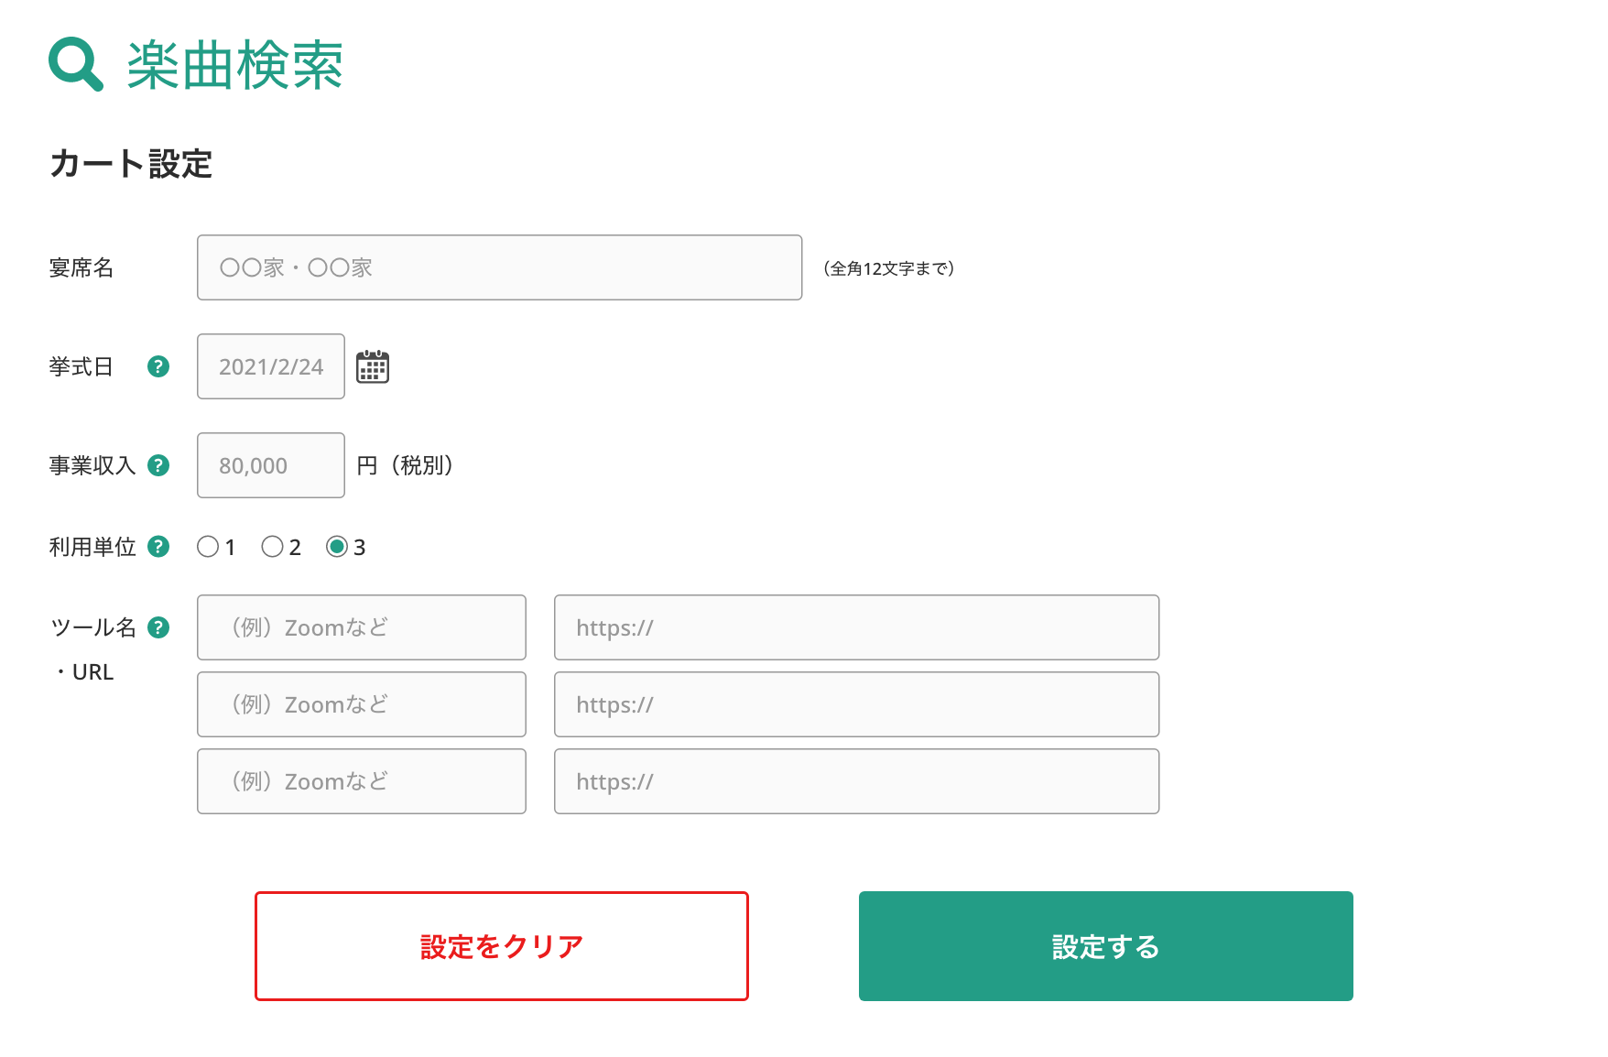Click the magnifying glass search icon
Viewport: 1608px width, 1057px height.
pyautogui.click(x=75, y=64)
